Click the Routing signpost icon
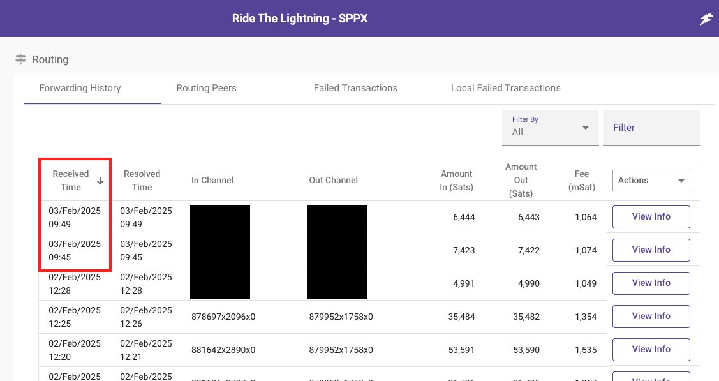The height and width of the screenshot is (381, 719). click(x=20, y=59)
